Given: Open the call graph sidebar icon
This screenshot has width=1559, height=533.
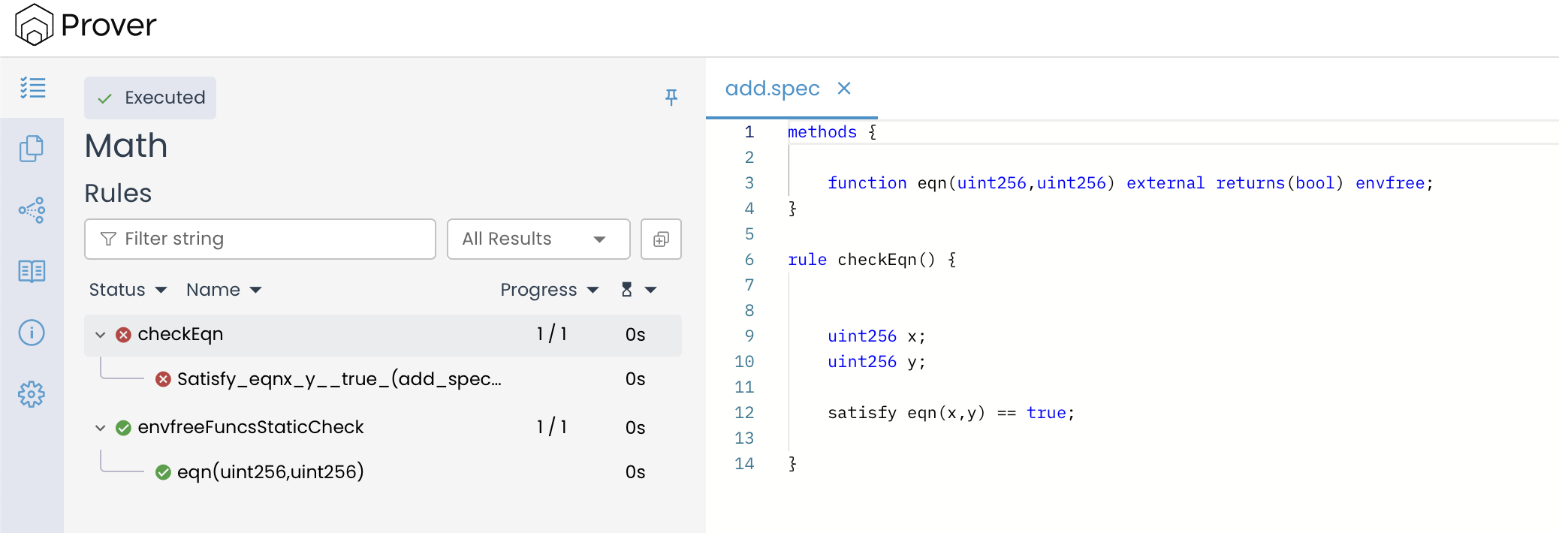Looking at the screenshot, I should click(x=32, y=210).
